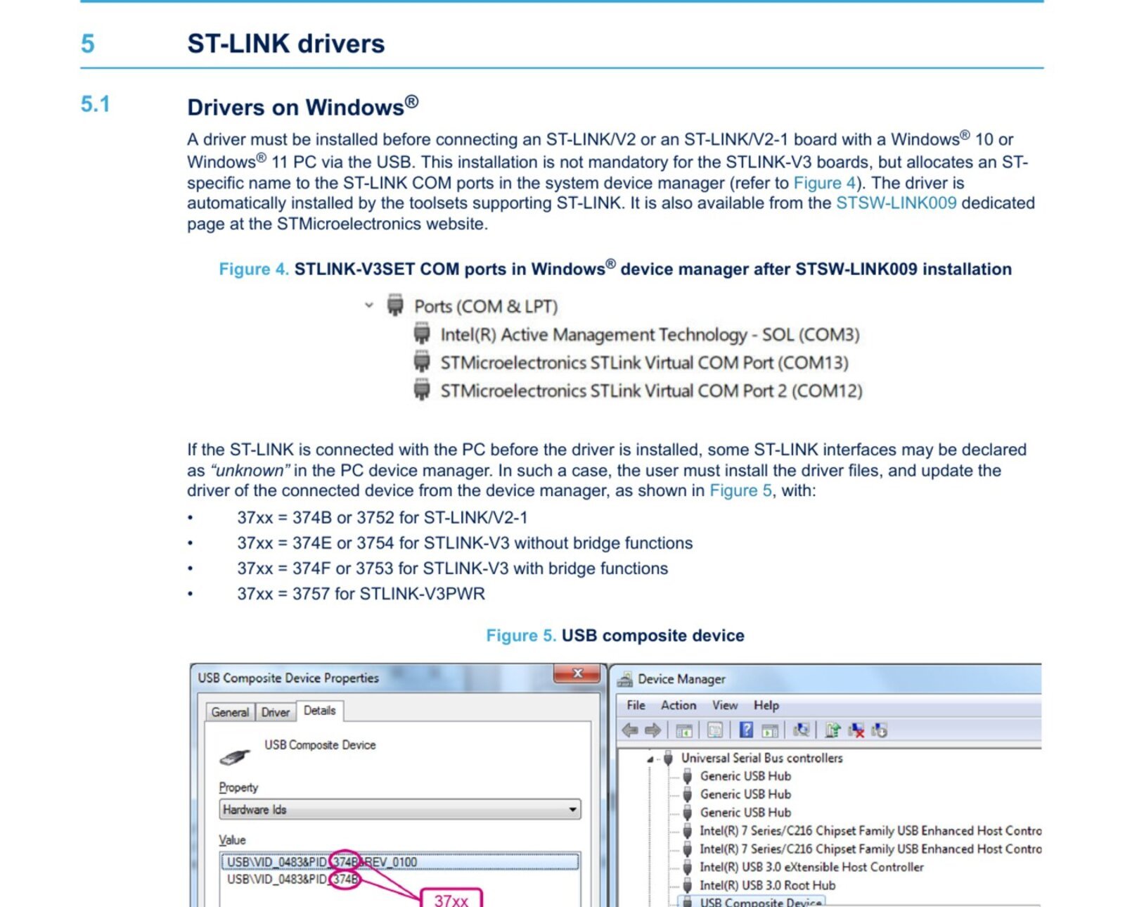Click the Uninstall device icon with red X
The image size is (1125, 907).
pyautogui.click(x=856, y=730)
